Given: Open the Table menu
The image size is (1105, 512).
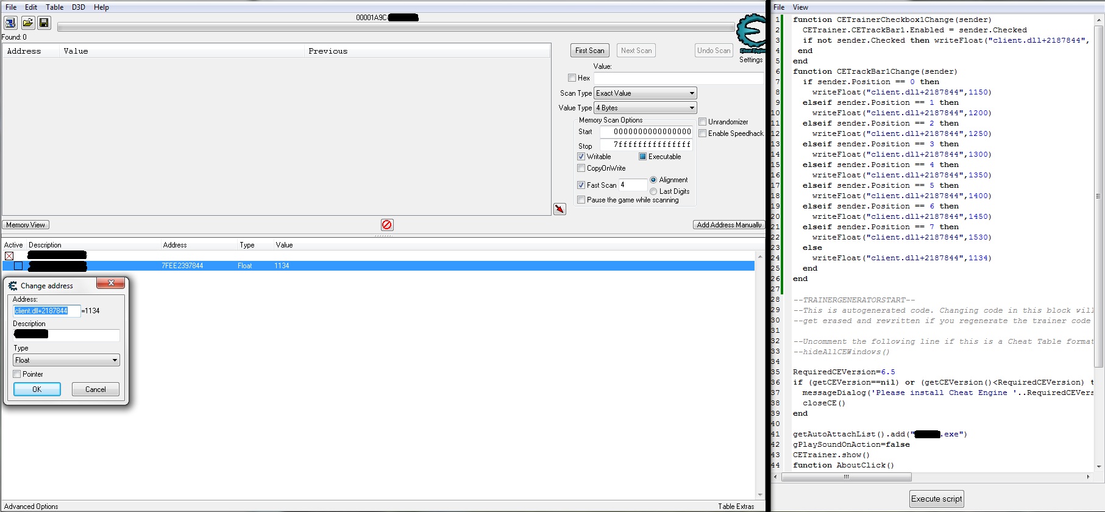Looking at the screenshot, I should [54, 7].
